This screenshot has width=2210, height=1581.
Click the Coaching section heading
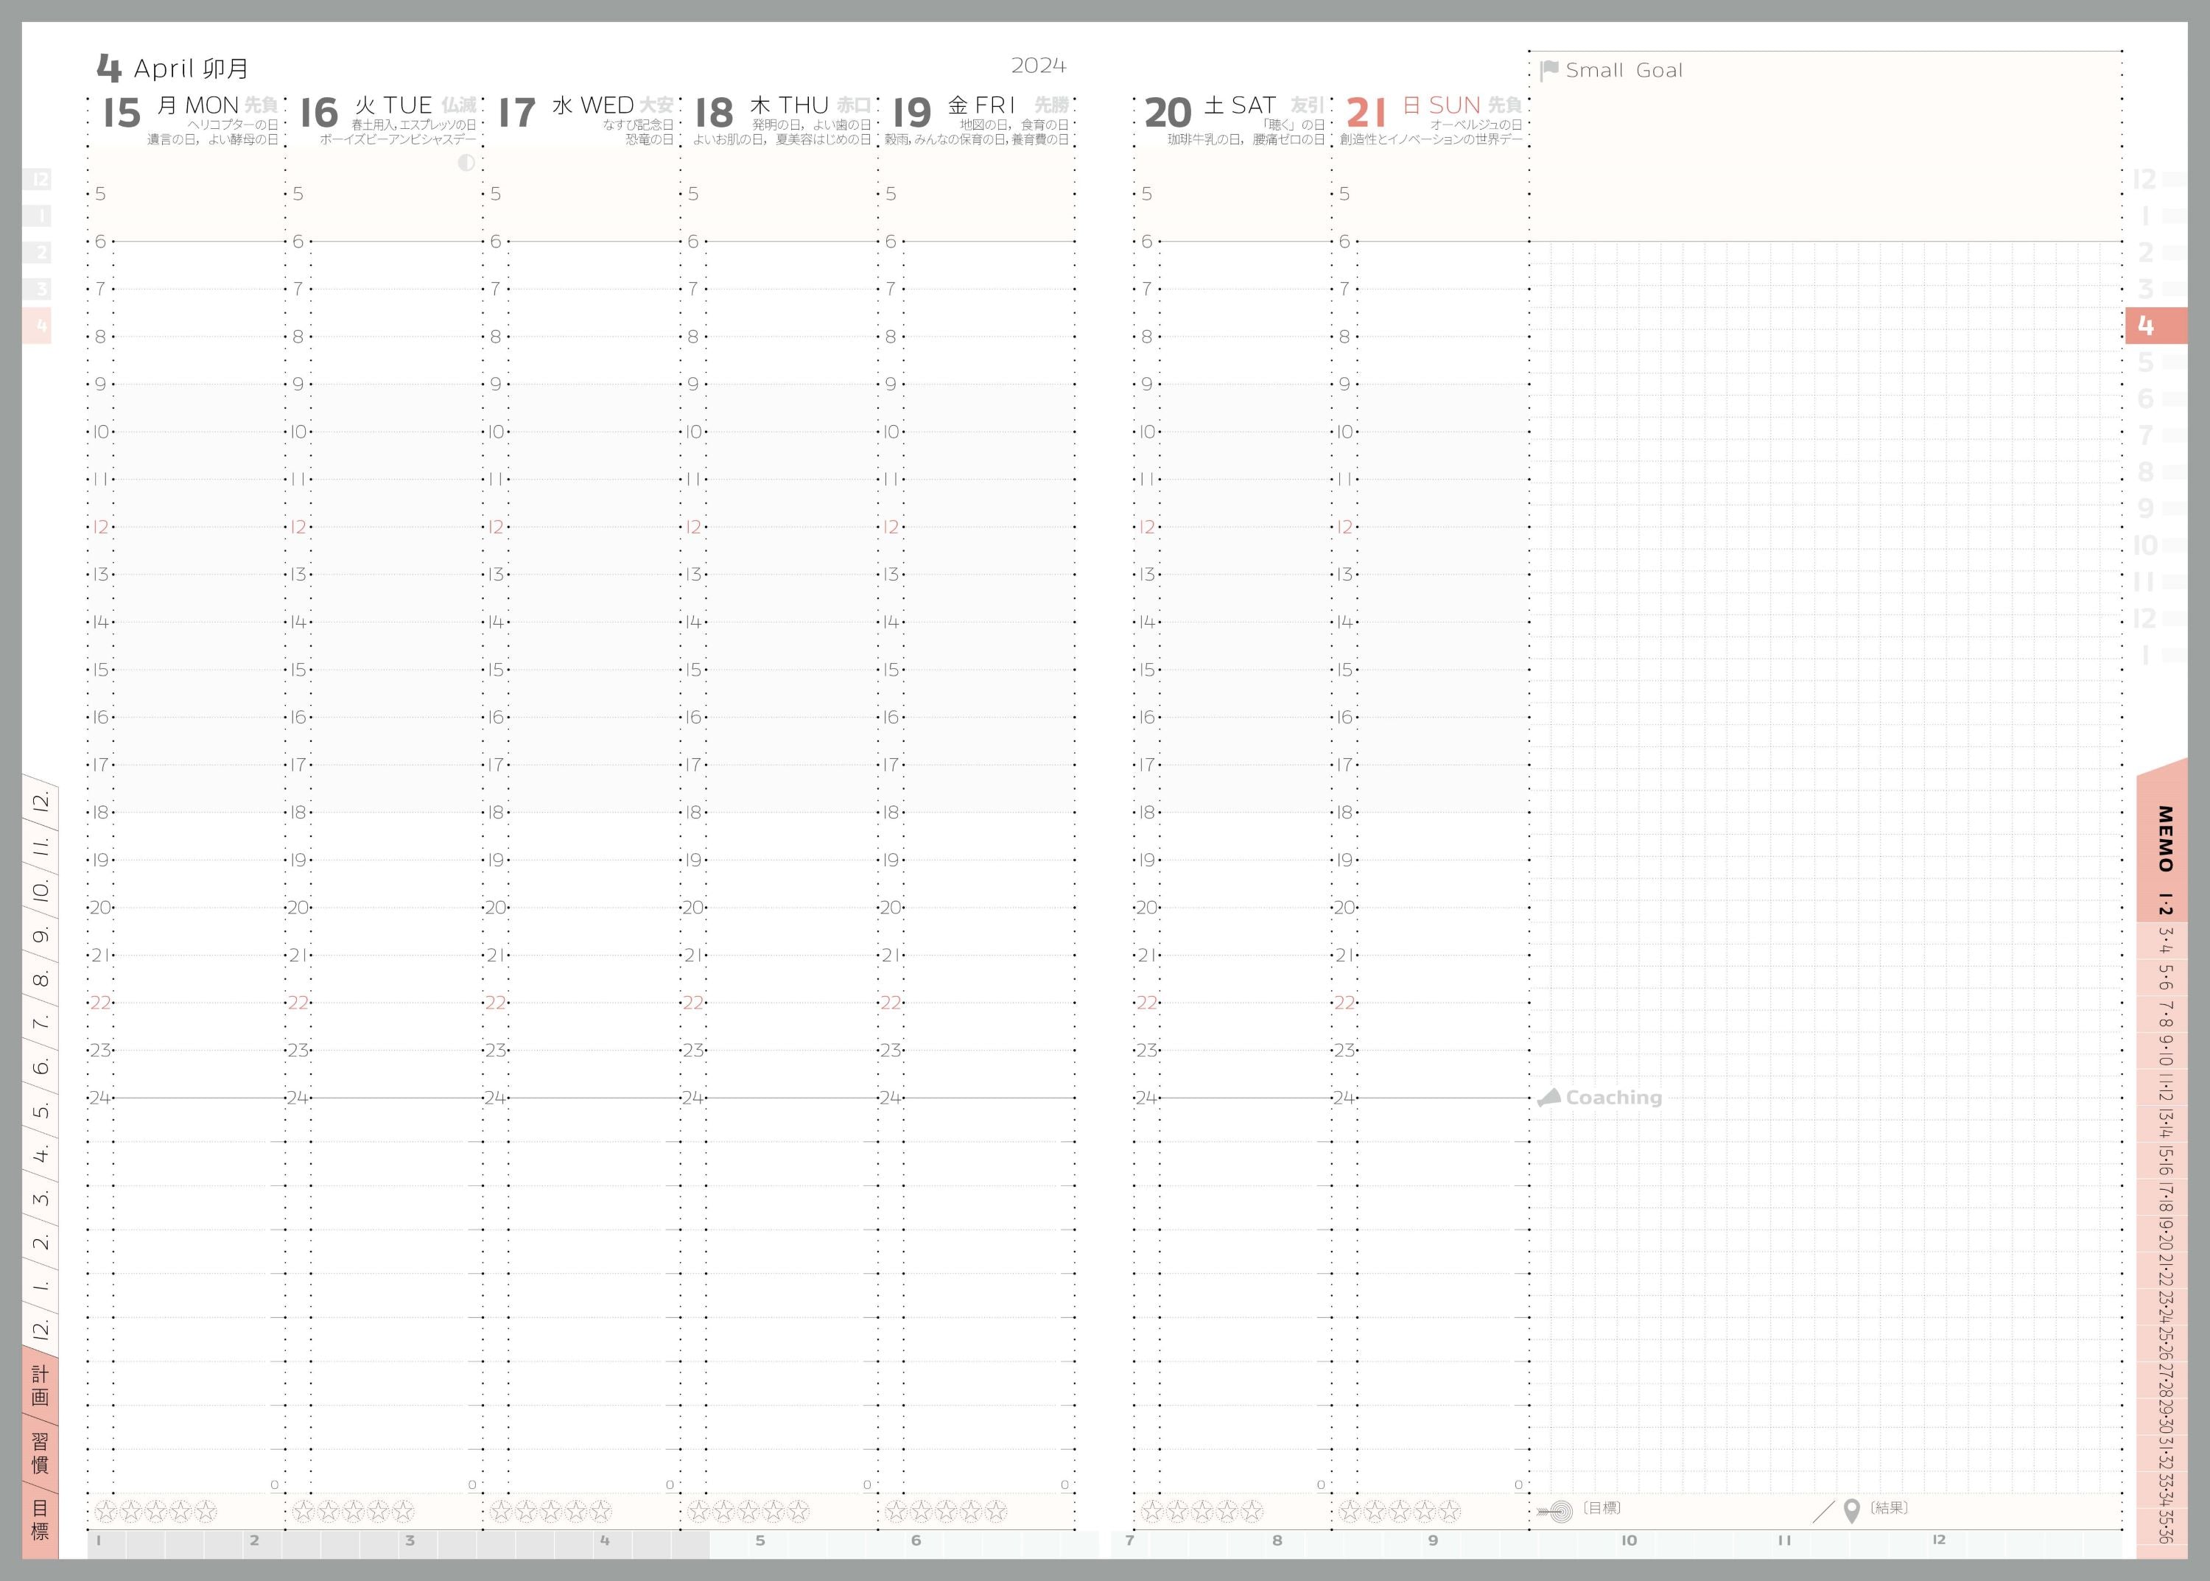(1613, 1097)
